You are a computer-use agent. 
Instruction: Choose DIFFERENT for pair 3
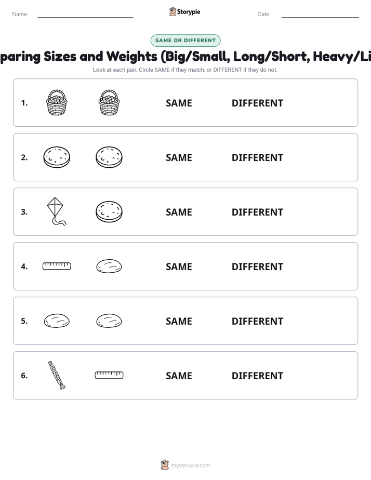coord(257,212)
